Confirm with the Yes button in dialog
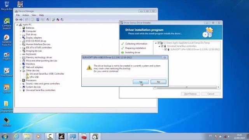The height and width of the screenshot is (140, 249). 140,82
